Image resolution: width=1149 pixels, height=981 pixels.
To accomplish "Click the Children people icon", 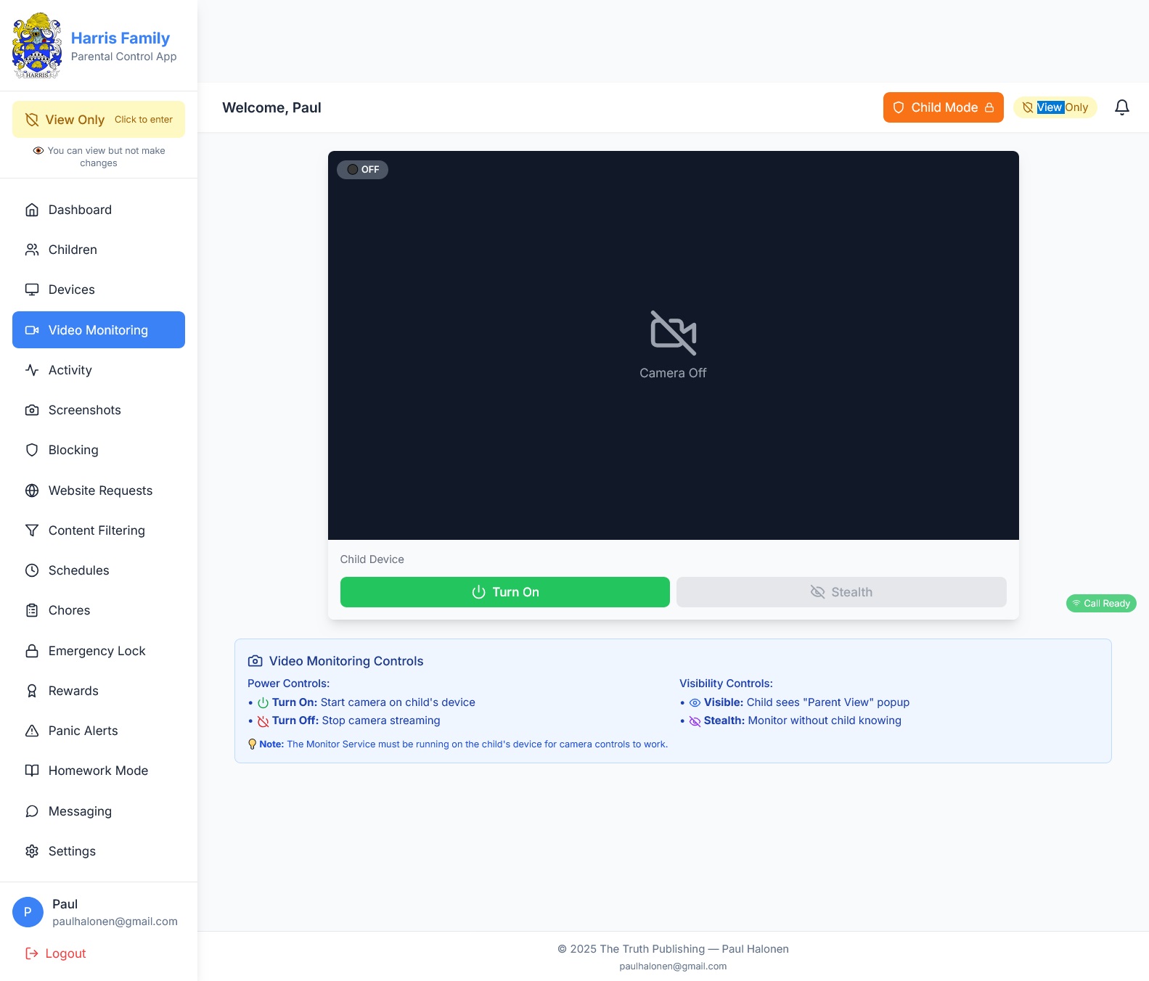I will 32,250.
